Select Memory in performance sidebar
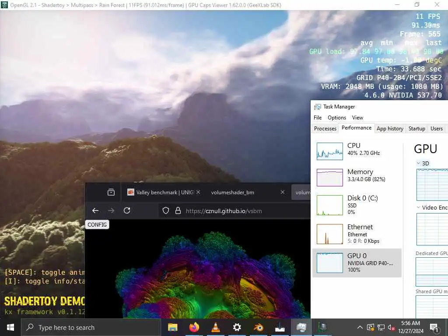448x336 pixels. (357, 178)
